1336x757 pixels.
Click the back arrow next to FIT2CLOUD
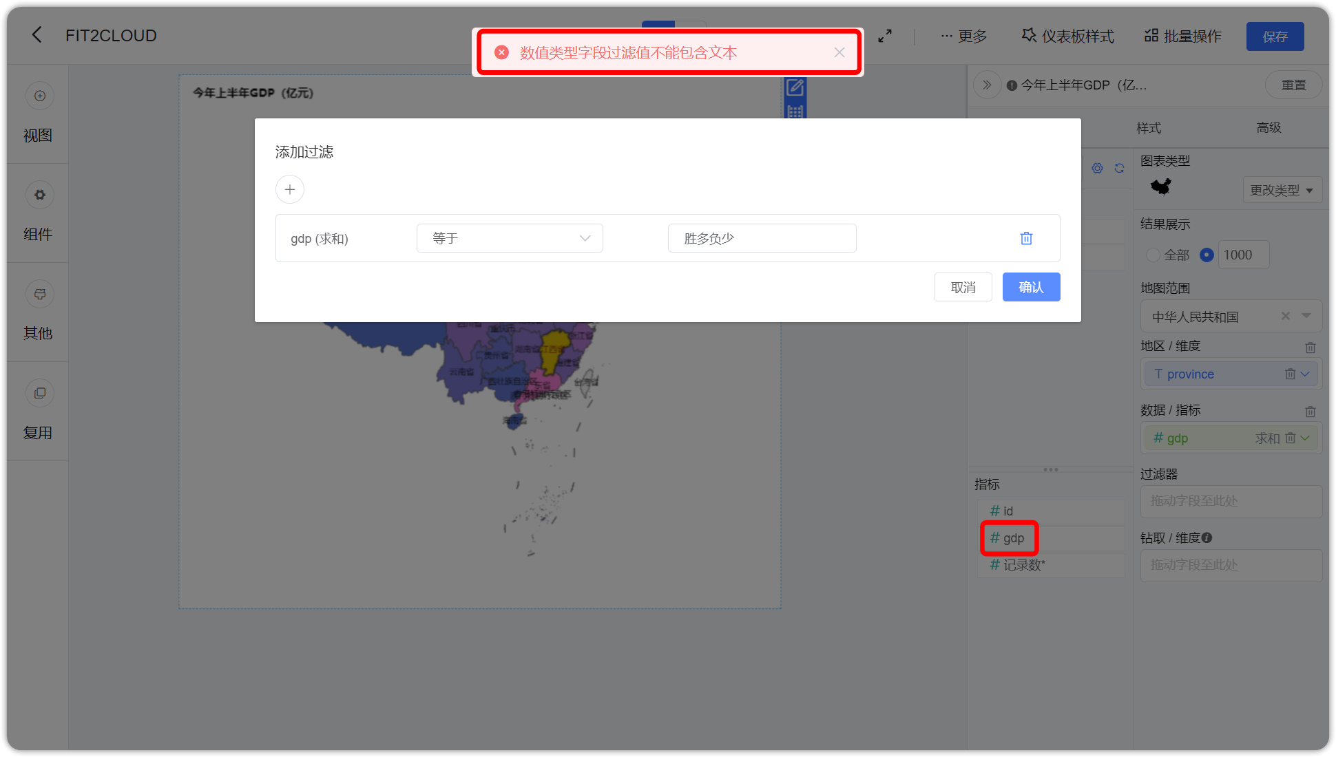click(x=37, y=35)
